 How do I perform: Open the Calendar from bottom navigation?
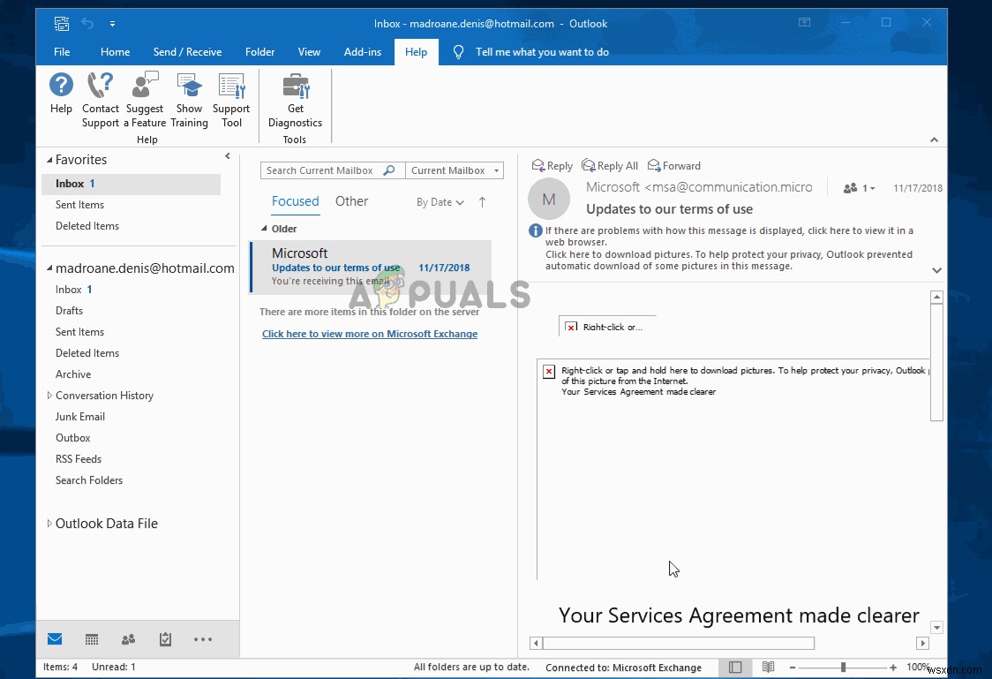pos(91,638)
